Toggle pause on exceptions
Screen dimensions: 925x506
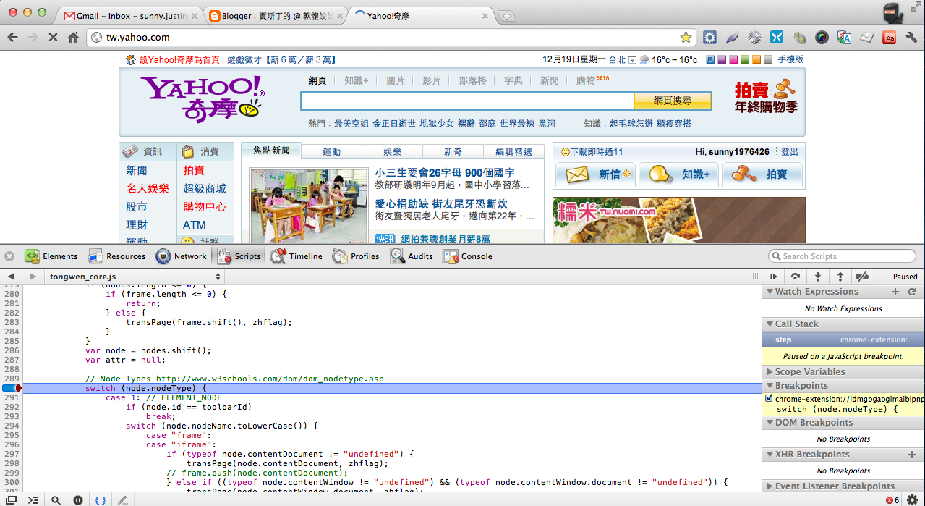tap(77, 499)
